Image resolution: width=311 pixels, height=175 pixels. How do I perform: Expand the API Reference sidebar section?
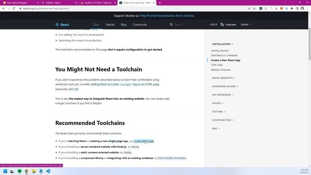[x=223, y=95]
